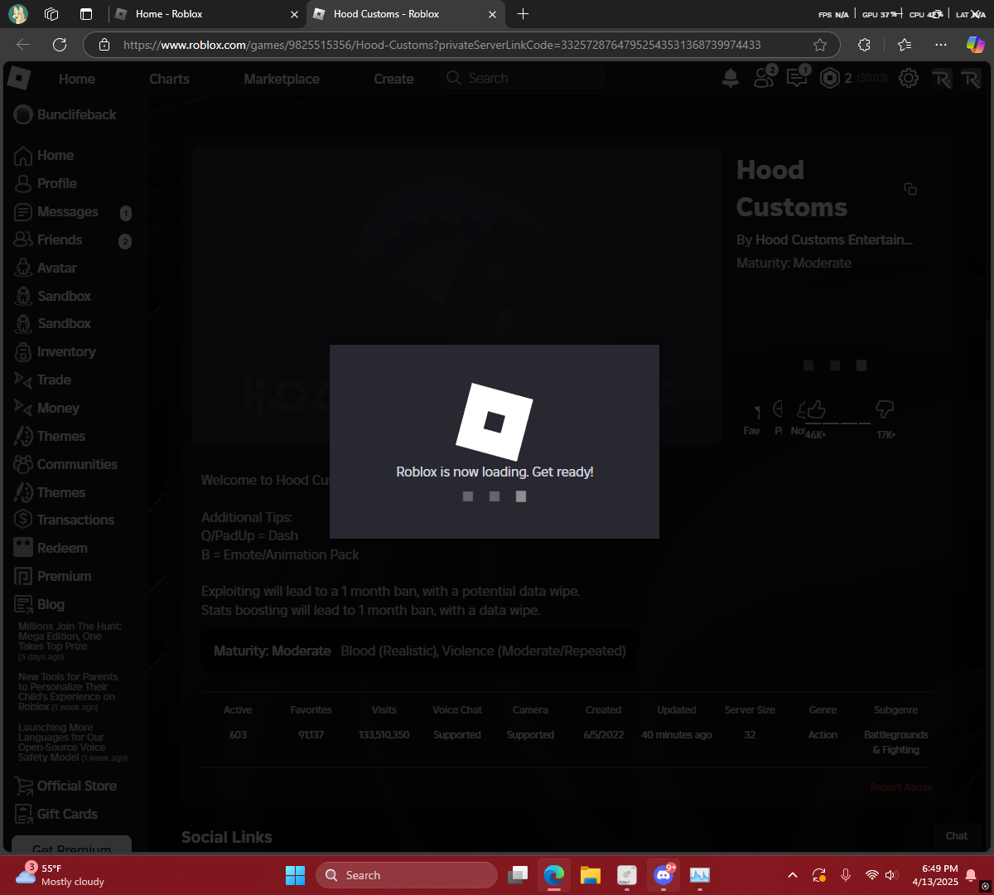Click the microphone icon in system tray
The height and width of the screenshot is (895, 994).
(x=846, y=875)
